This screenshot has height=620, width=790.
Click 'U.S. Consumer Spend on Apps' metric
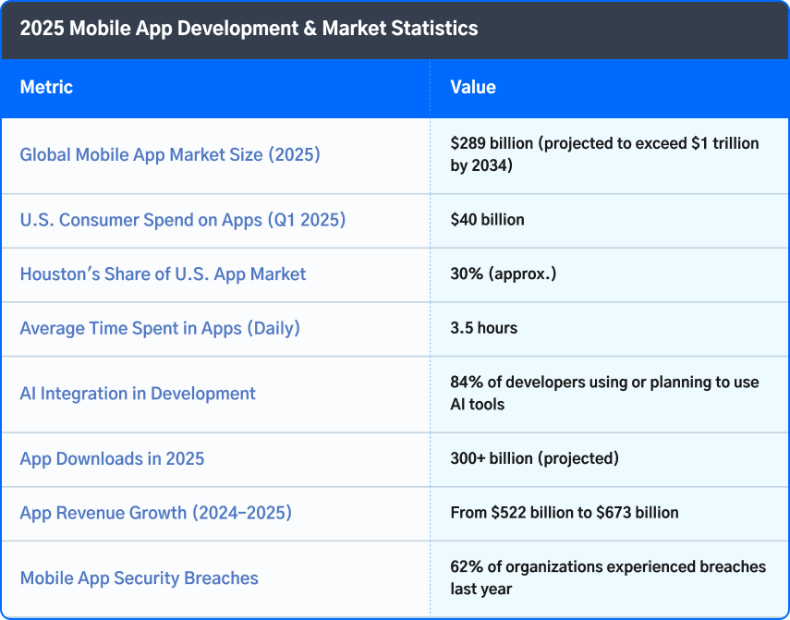click(x=183, y=220)
